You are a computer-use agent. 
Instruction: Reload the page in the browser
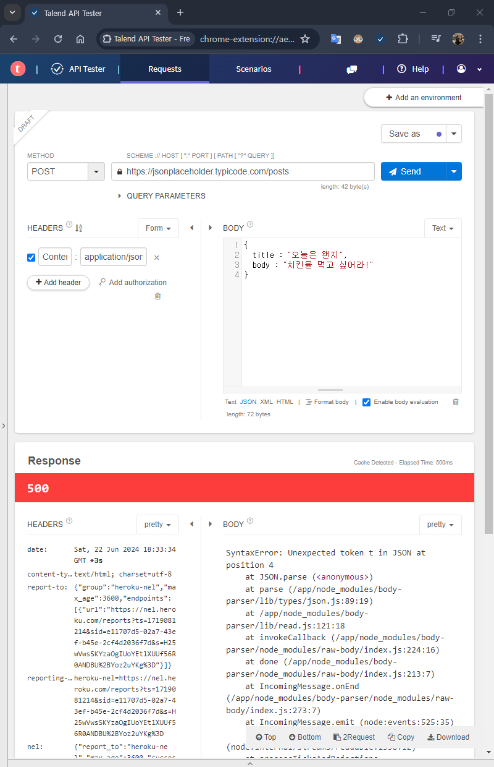pos(58,39)
